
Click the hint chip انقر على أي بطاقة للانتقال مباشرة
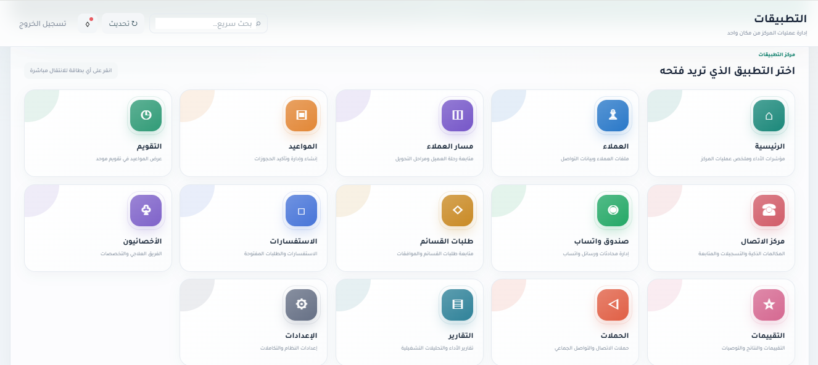[70, 70]
